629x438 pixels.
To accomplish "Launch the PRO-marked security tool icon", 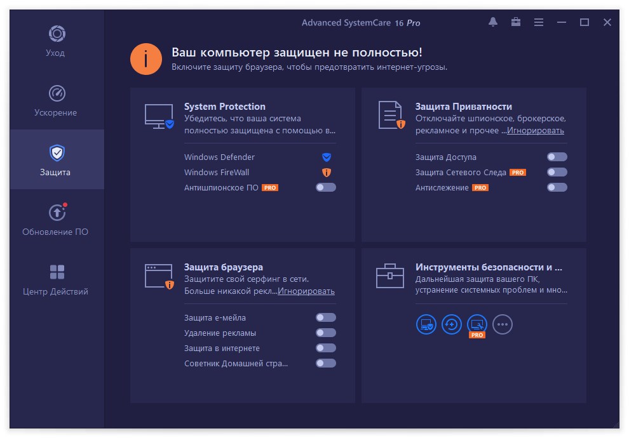I will 477,326.
